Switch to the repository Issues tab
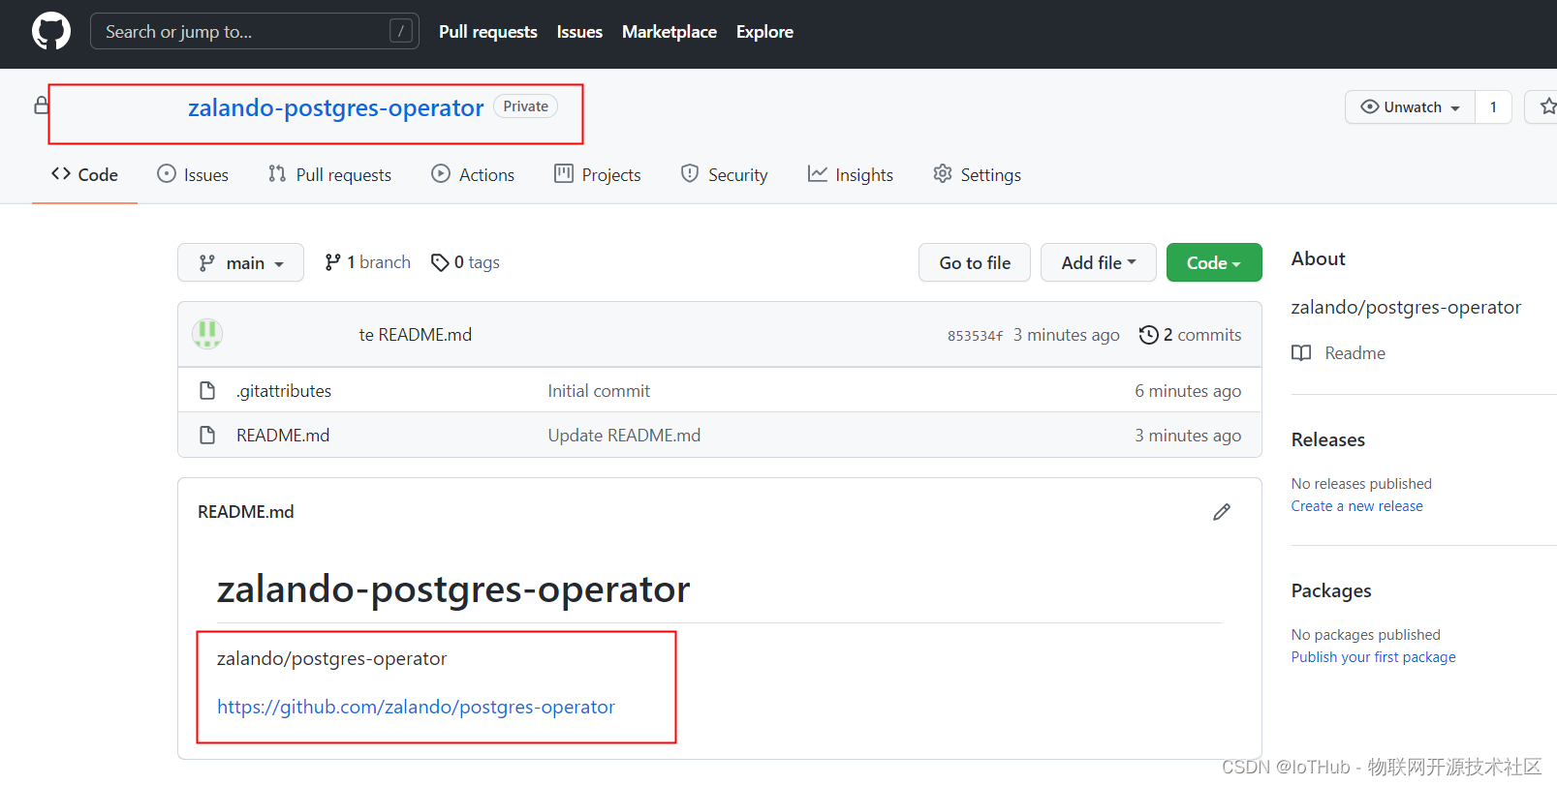The image size is (1557, 785). point(193,174)
